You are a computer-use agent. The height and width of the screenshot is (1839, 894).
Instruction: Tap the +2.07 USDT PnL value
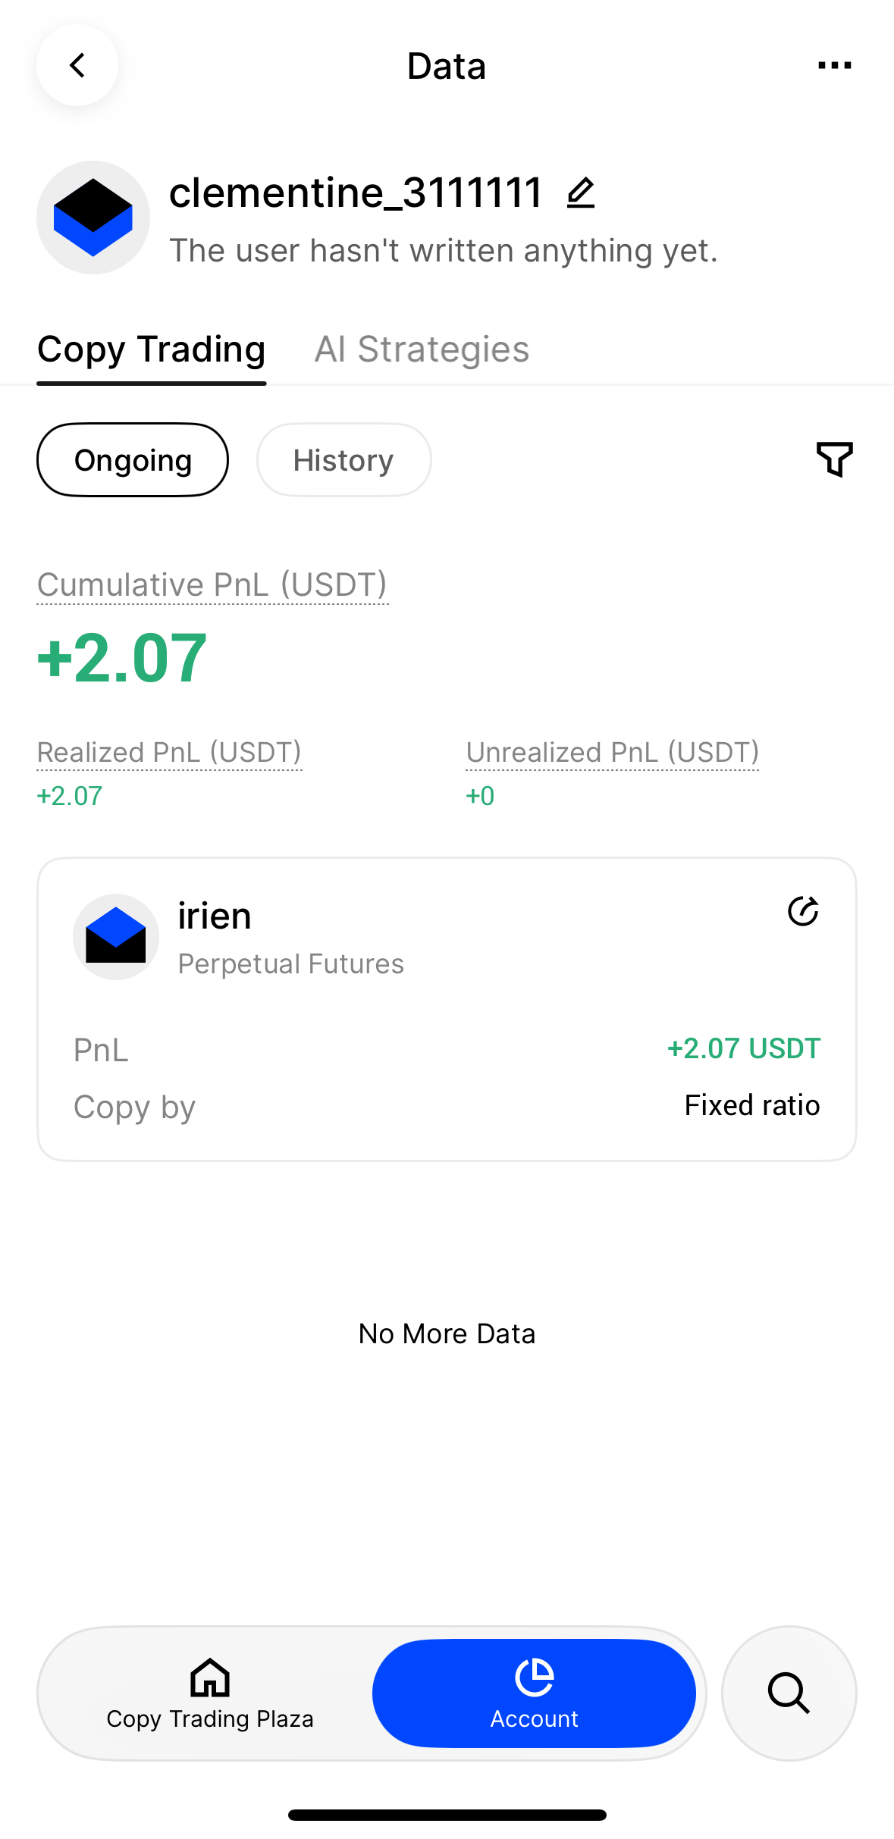[743, 1048]
